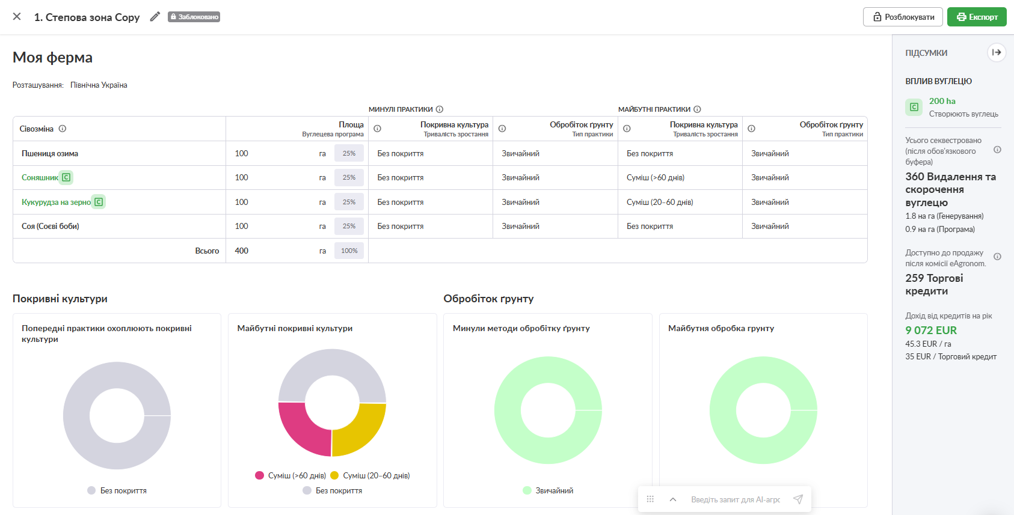Viewport: 1014px width, 515px height.
Task: Click the pencil icon to rename scenario
Action: (155, 17)
